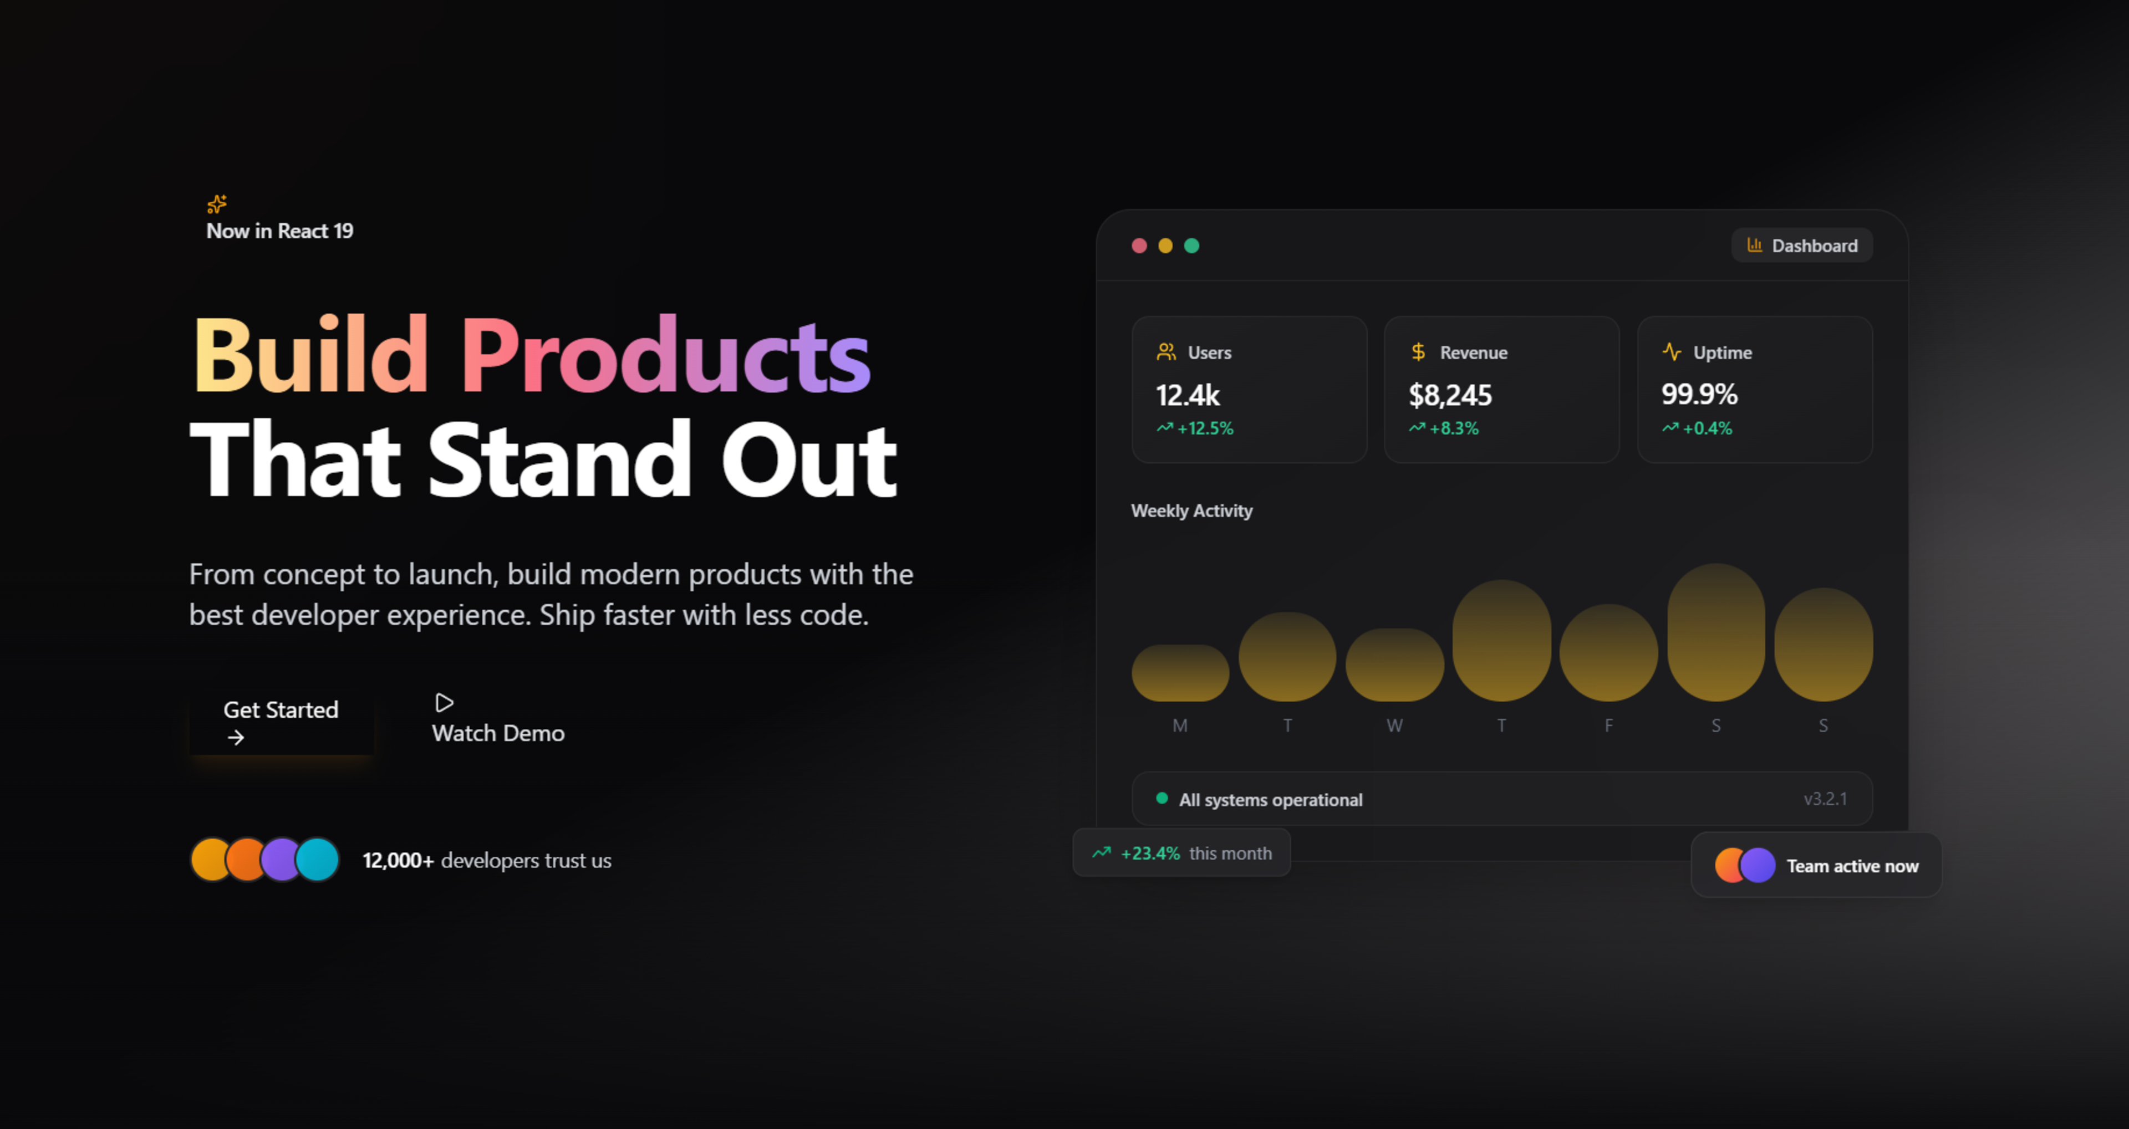The height and width of the screenshot is (1129, 2129).
Task: Click the Now in React 19 badge
Action: coord(279,218)
